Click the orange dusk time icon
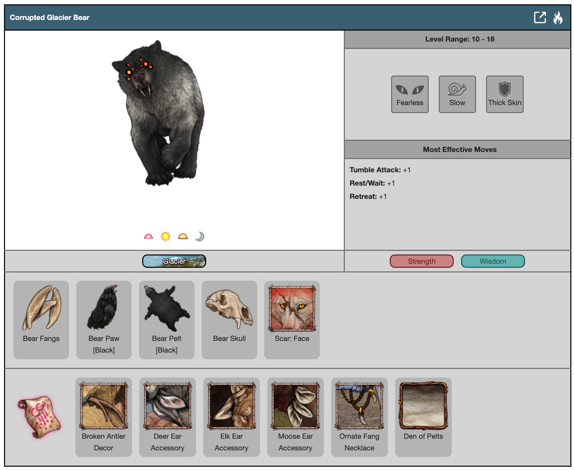574x470 pixels. (x=183, y=236)
